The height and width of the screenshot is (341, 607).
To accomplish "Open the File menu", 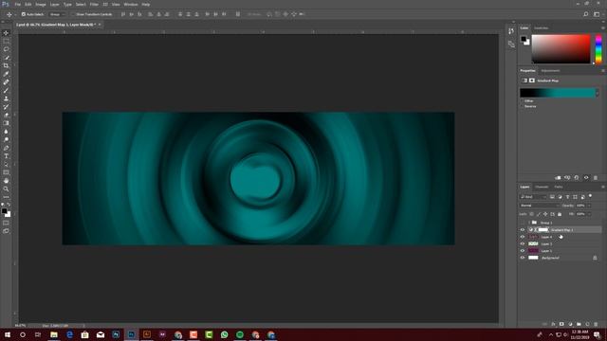I will point(18,4).
